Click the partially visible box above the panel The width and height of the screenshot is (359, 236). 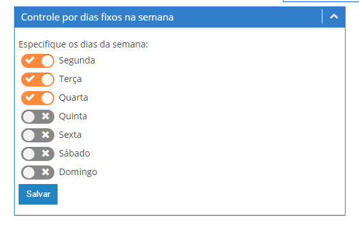pyautogui.click(x=321, y=1)
